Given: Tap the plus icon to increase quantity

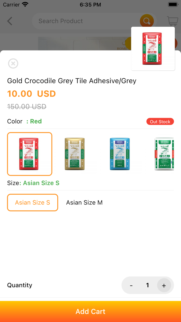Looking at the screenshot, I should 164,285.
